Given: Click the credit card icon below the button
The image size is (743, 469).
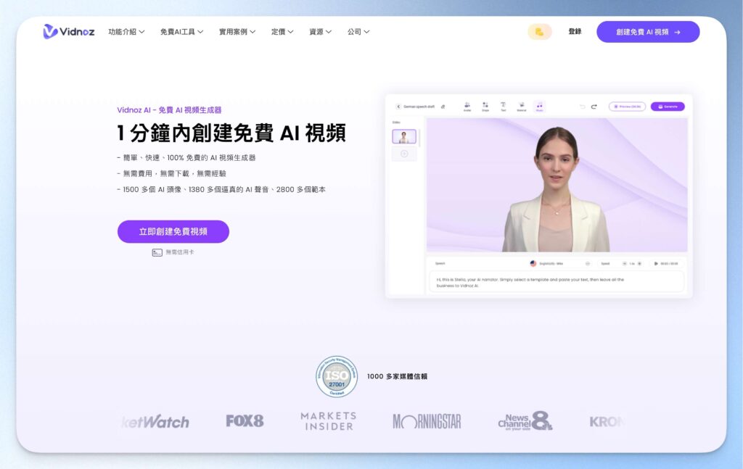Looking at the screenshot, I should (x=157, y=253).
